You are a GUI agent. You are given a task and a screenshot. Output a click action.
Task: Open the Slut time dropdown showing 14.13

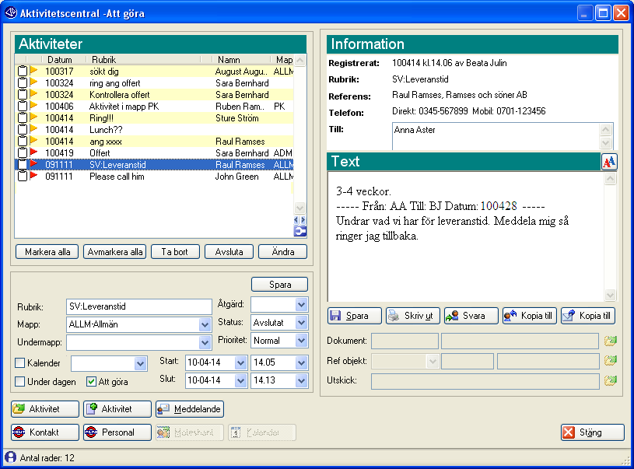point(301,380)
